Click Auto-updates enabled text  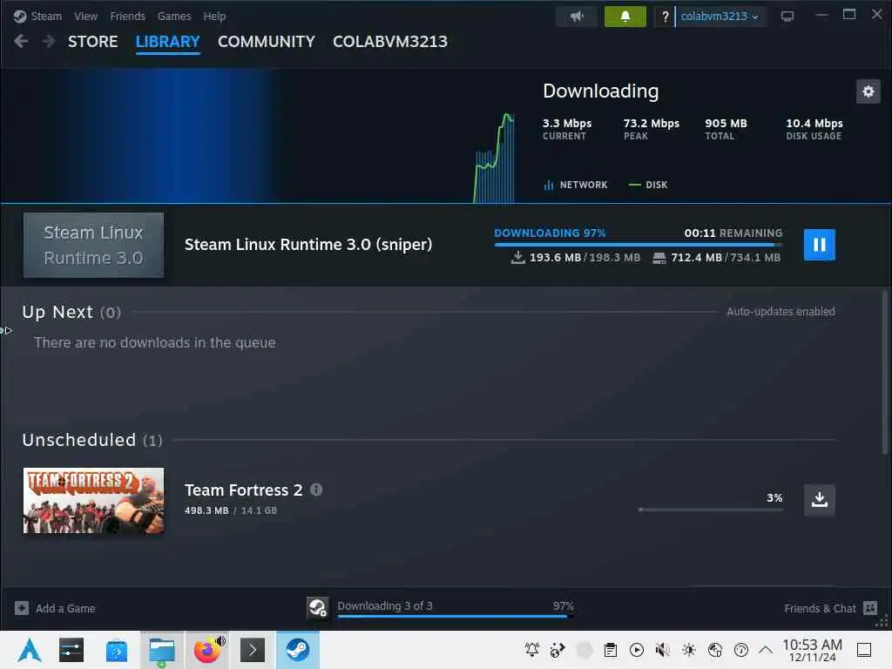coord(780,311)
